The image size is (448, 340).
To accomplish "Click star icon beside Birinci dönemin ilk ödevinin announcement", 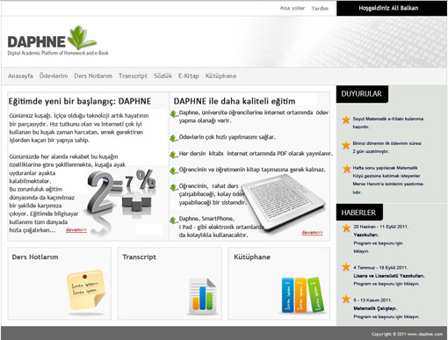I will [x=346, y=145].
